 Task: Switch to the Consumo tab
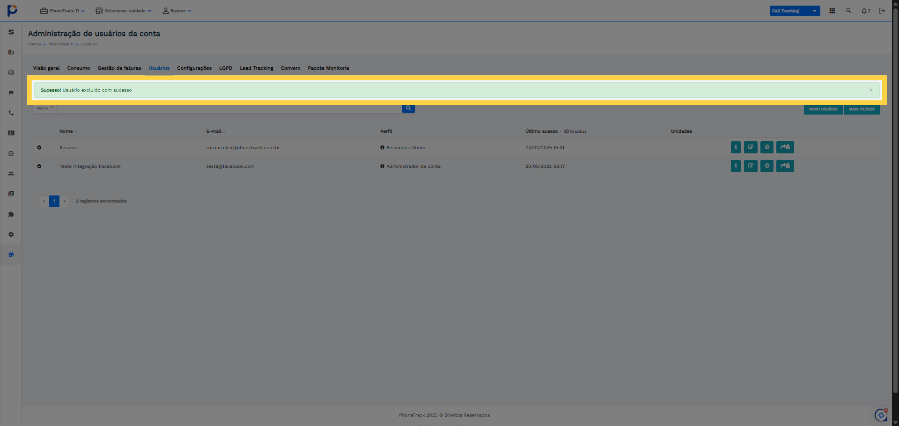[79, 68]
